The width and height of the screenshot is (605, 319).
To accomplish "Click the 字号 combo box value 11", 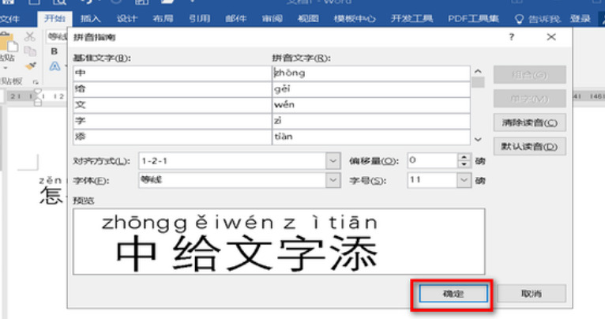I will [432, 180].
